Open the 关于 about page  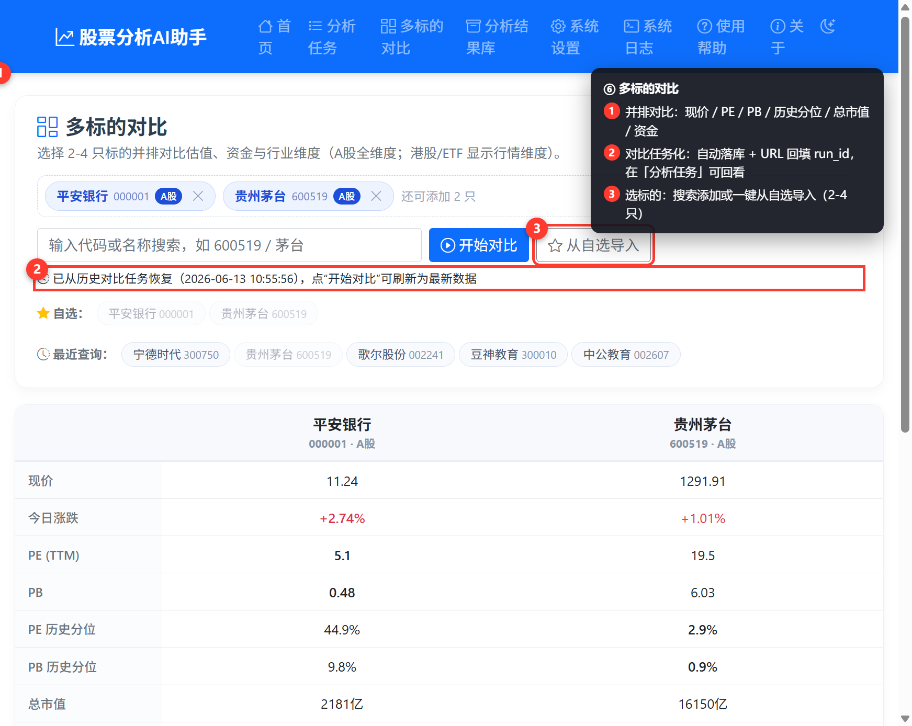pos(786,37)
